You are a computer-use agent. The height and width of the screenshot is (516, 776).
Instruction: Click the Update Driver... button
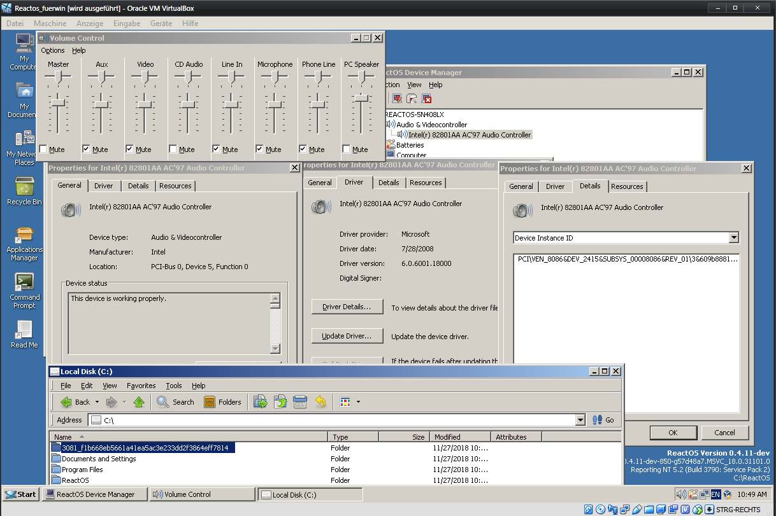347,336
